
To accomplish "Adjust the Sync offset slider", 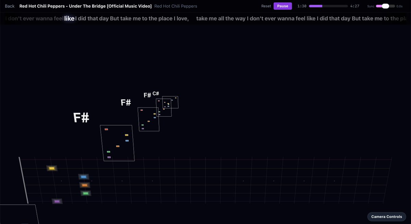I will 385,6.
